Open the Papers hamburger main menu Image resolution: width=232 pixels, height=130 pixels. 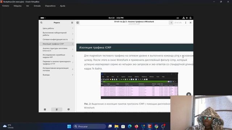click(x=72, y=22)
